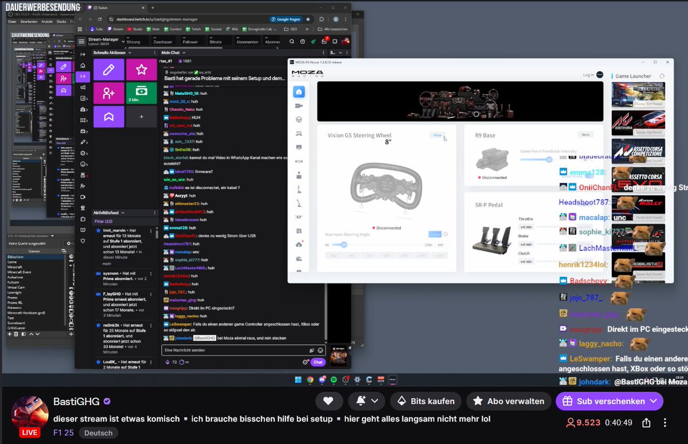This screenshot has width=688, height=444.
Task: Click Bits kaufen button
Action: tap(426, 401)
